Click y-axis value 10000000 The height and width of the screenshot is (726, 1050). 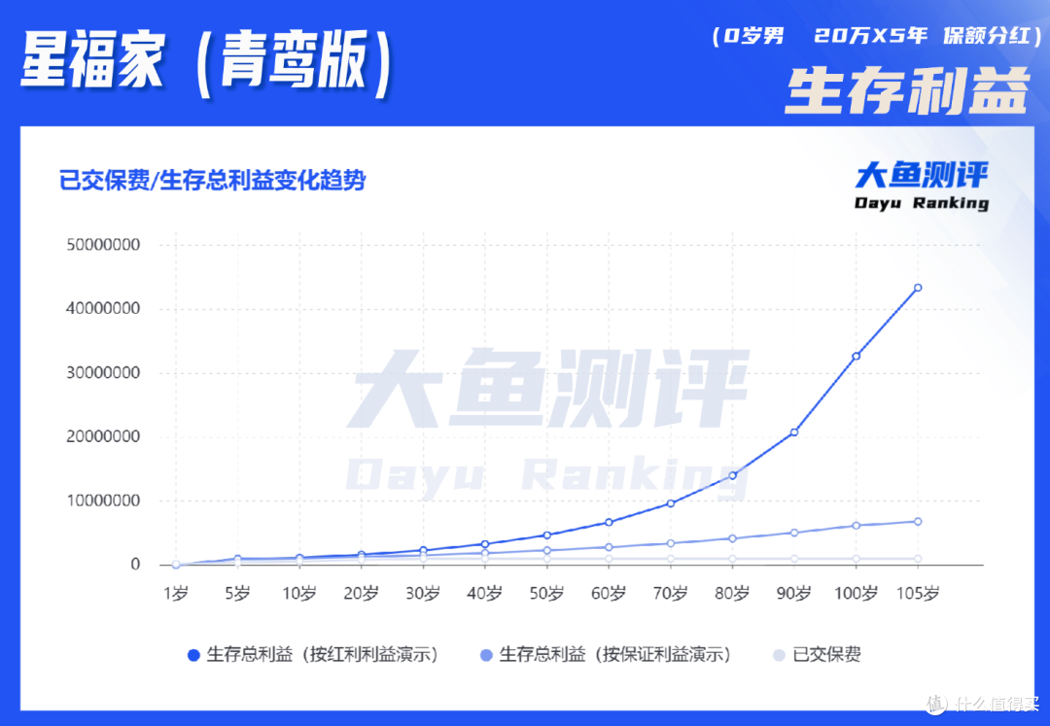103,501
